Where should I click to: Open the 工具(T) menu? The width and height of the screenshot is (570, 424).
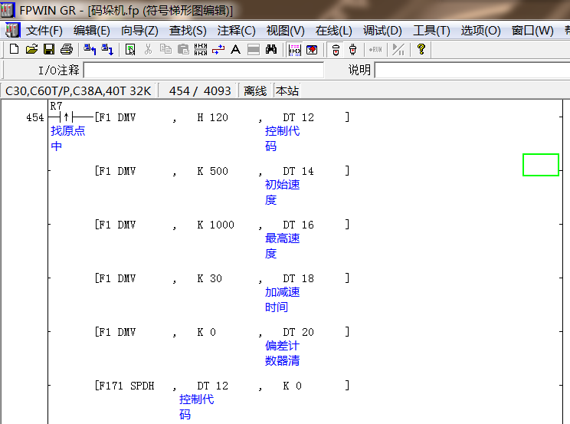coord(431,31)
